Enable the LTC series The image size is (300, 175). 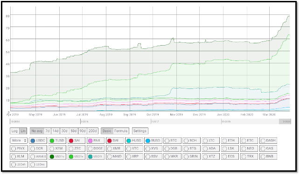click(210, 141)
